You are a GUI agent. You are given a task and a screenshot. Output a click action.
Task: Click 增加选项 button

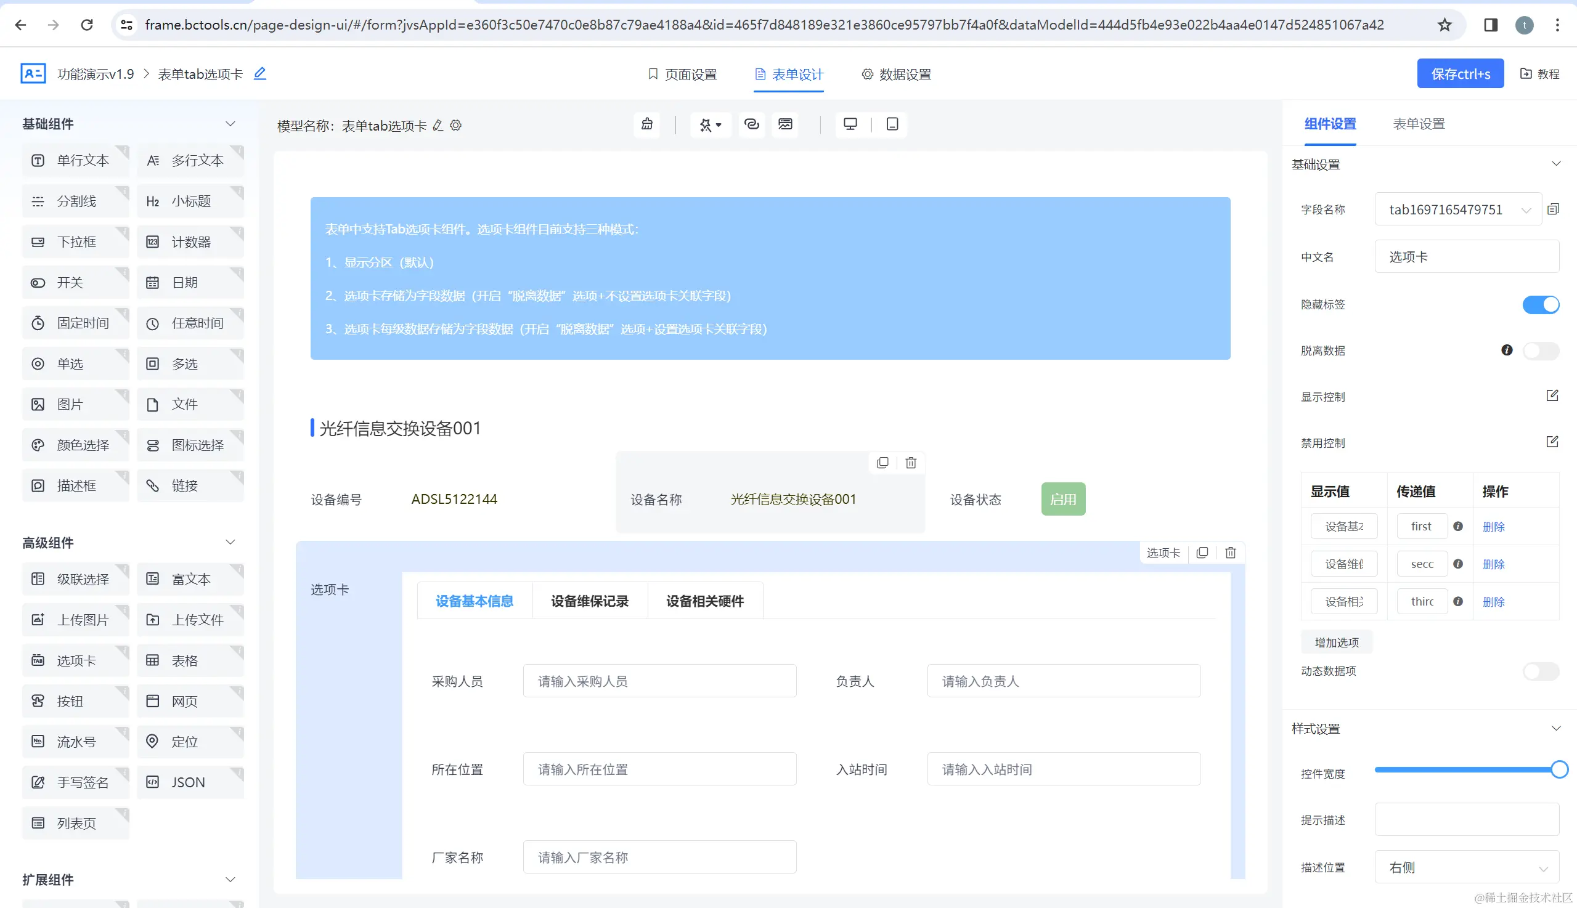pos(1336,642)
